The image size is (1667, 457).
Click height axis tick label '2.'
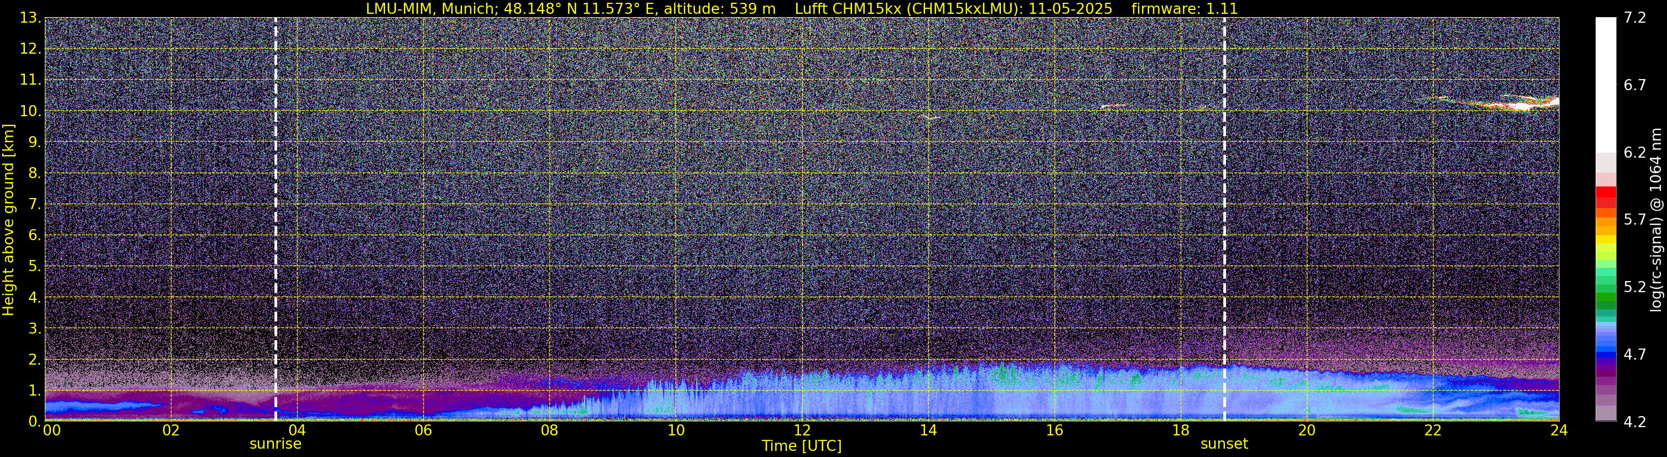pos(35,360)
